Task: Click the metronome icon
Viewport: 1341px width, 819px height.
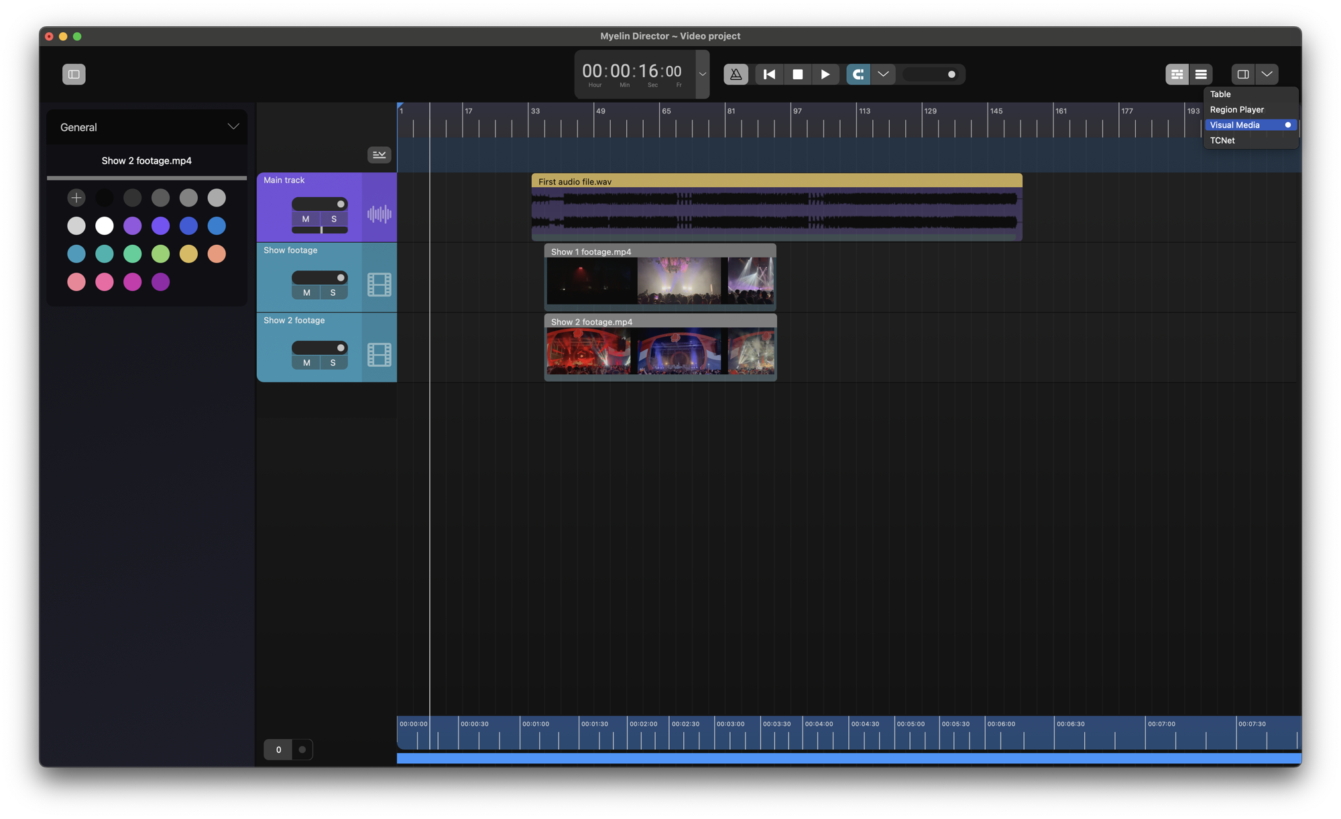Action: pos(736,74)
